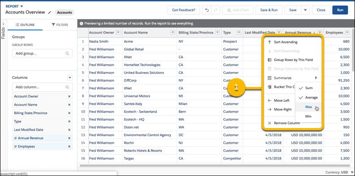The width and height of the screenshot is (355, 176).
Task: Click the Add group search field
Action: click(x=43, y=53)
